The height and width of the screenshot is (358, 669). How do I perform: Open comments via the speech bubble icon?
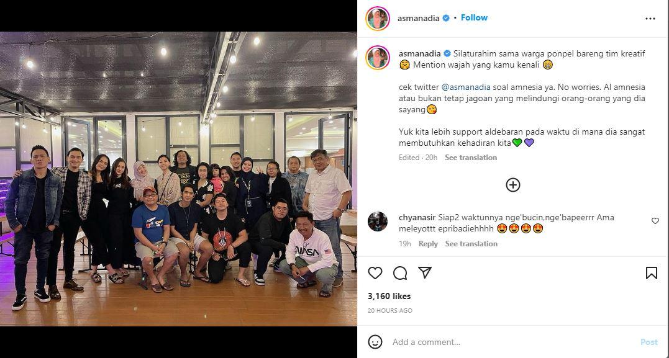click(400, 273)
